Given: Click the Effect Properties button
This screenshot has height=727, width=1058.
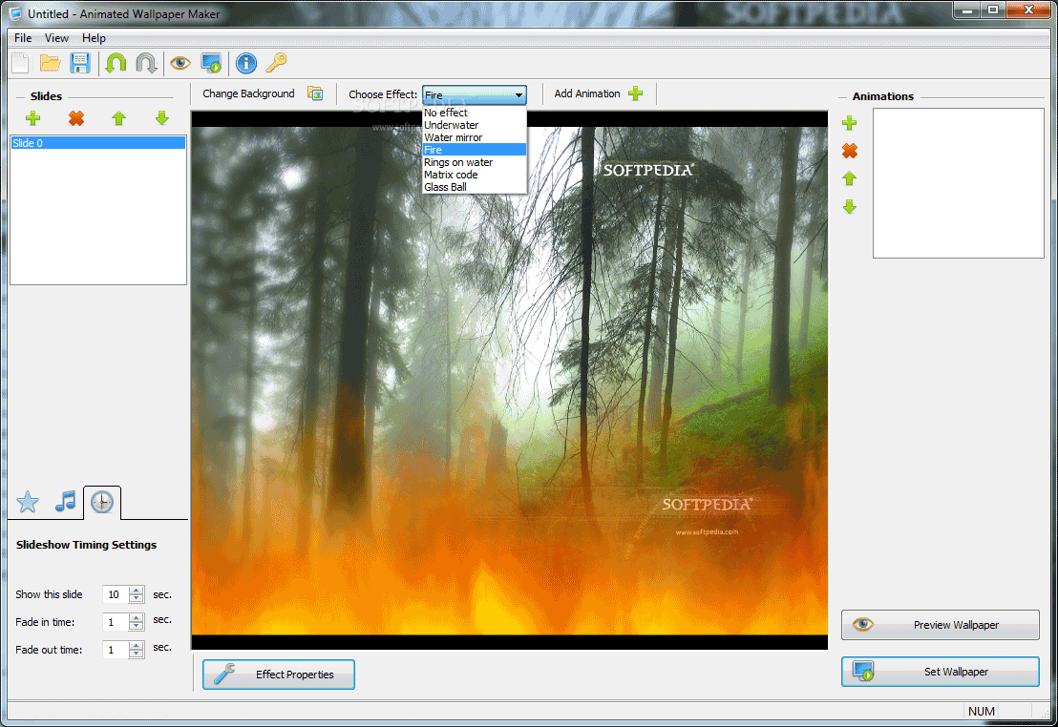Looking at the screenshot, I should click(279, 675).
